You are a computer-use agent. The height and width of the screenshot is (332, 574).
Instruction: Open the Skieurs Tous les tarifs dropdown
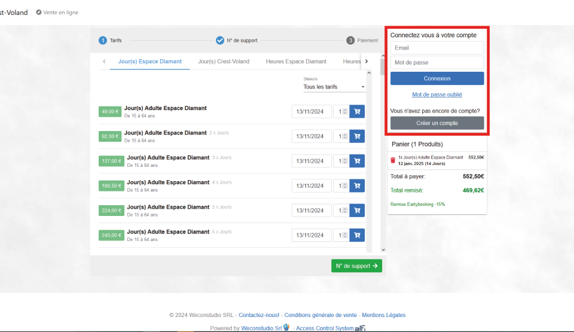coord(334,87)
